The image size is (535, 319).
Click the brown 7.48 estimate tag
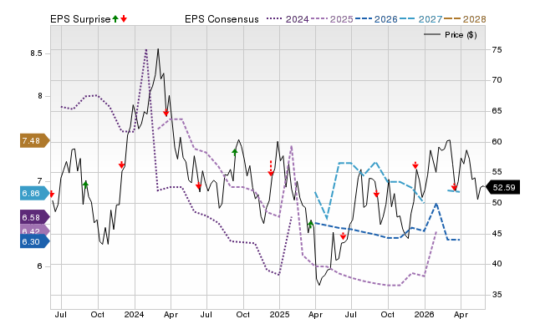[35, 140]
